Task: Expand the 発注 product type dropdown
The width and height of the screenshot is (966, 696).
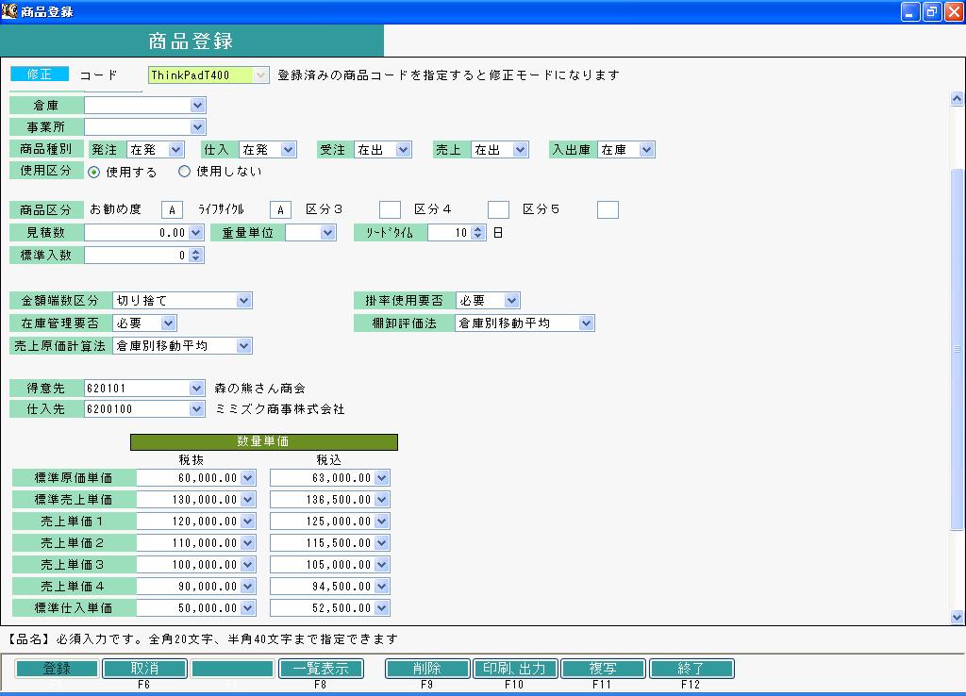Action: 175,150
